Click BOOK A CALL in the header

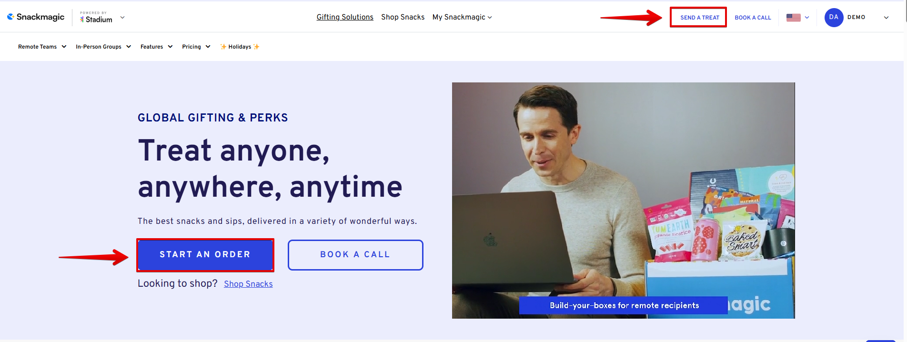point(753,18)
